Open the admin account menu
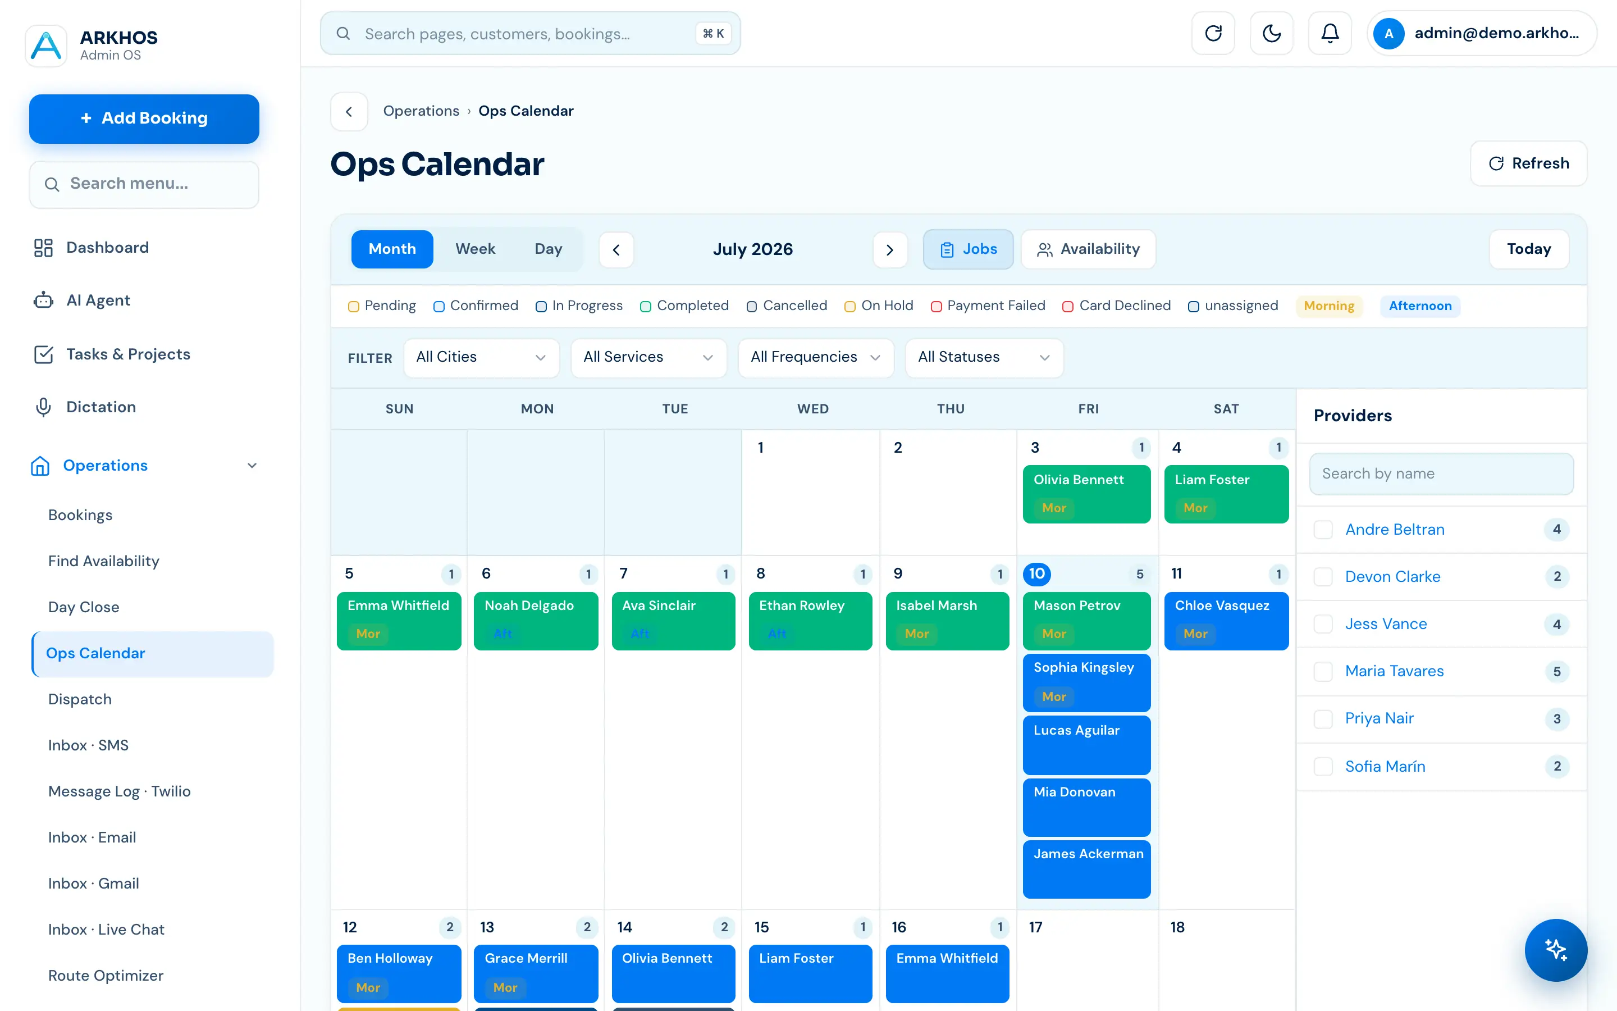Screen dimensions: 1617x1011 click(1481, 34)
